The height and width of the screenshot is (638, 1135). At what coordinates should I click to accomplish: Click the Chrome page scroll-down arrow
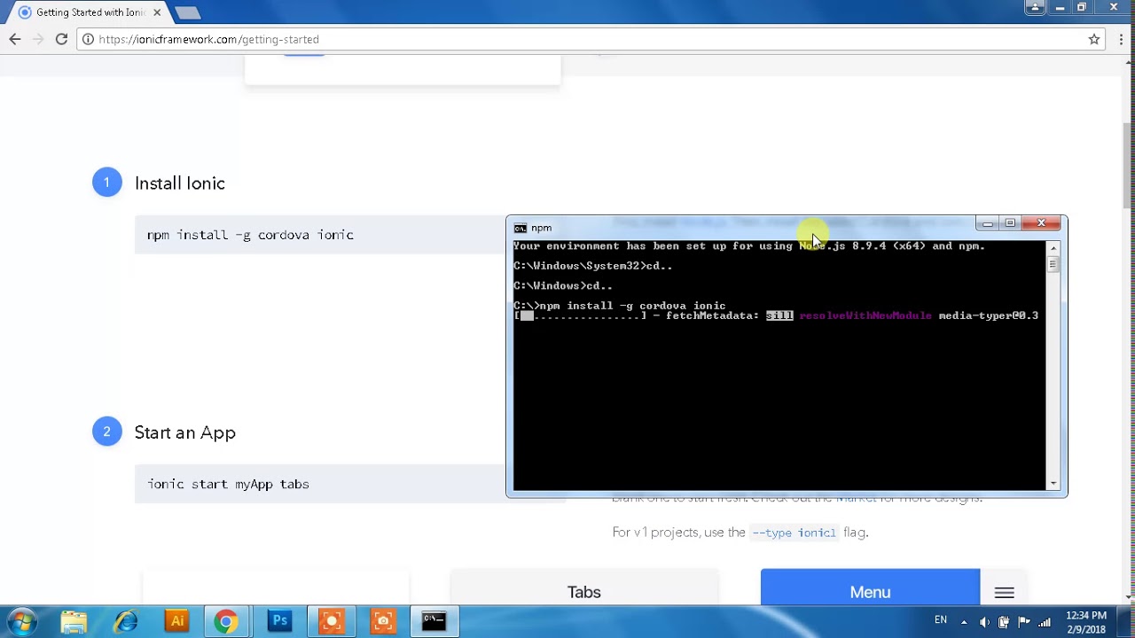(1128, 597)
